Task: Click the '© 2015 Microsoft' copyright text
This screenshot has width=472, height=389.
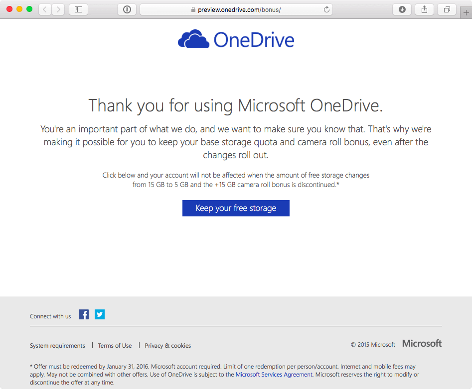Action: (x=373, y=345)
